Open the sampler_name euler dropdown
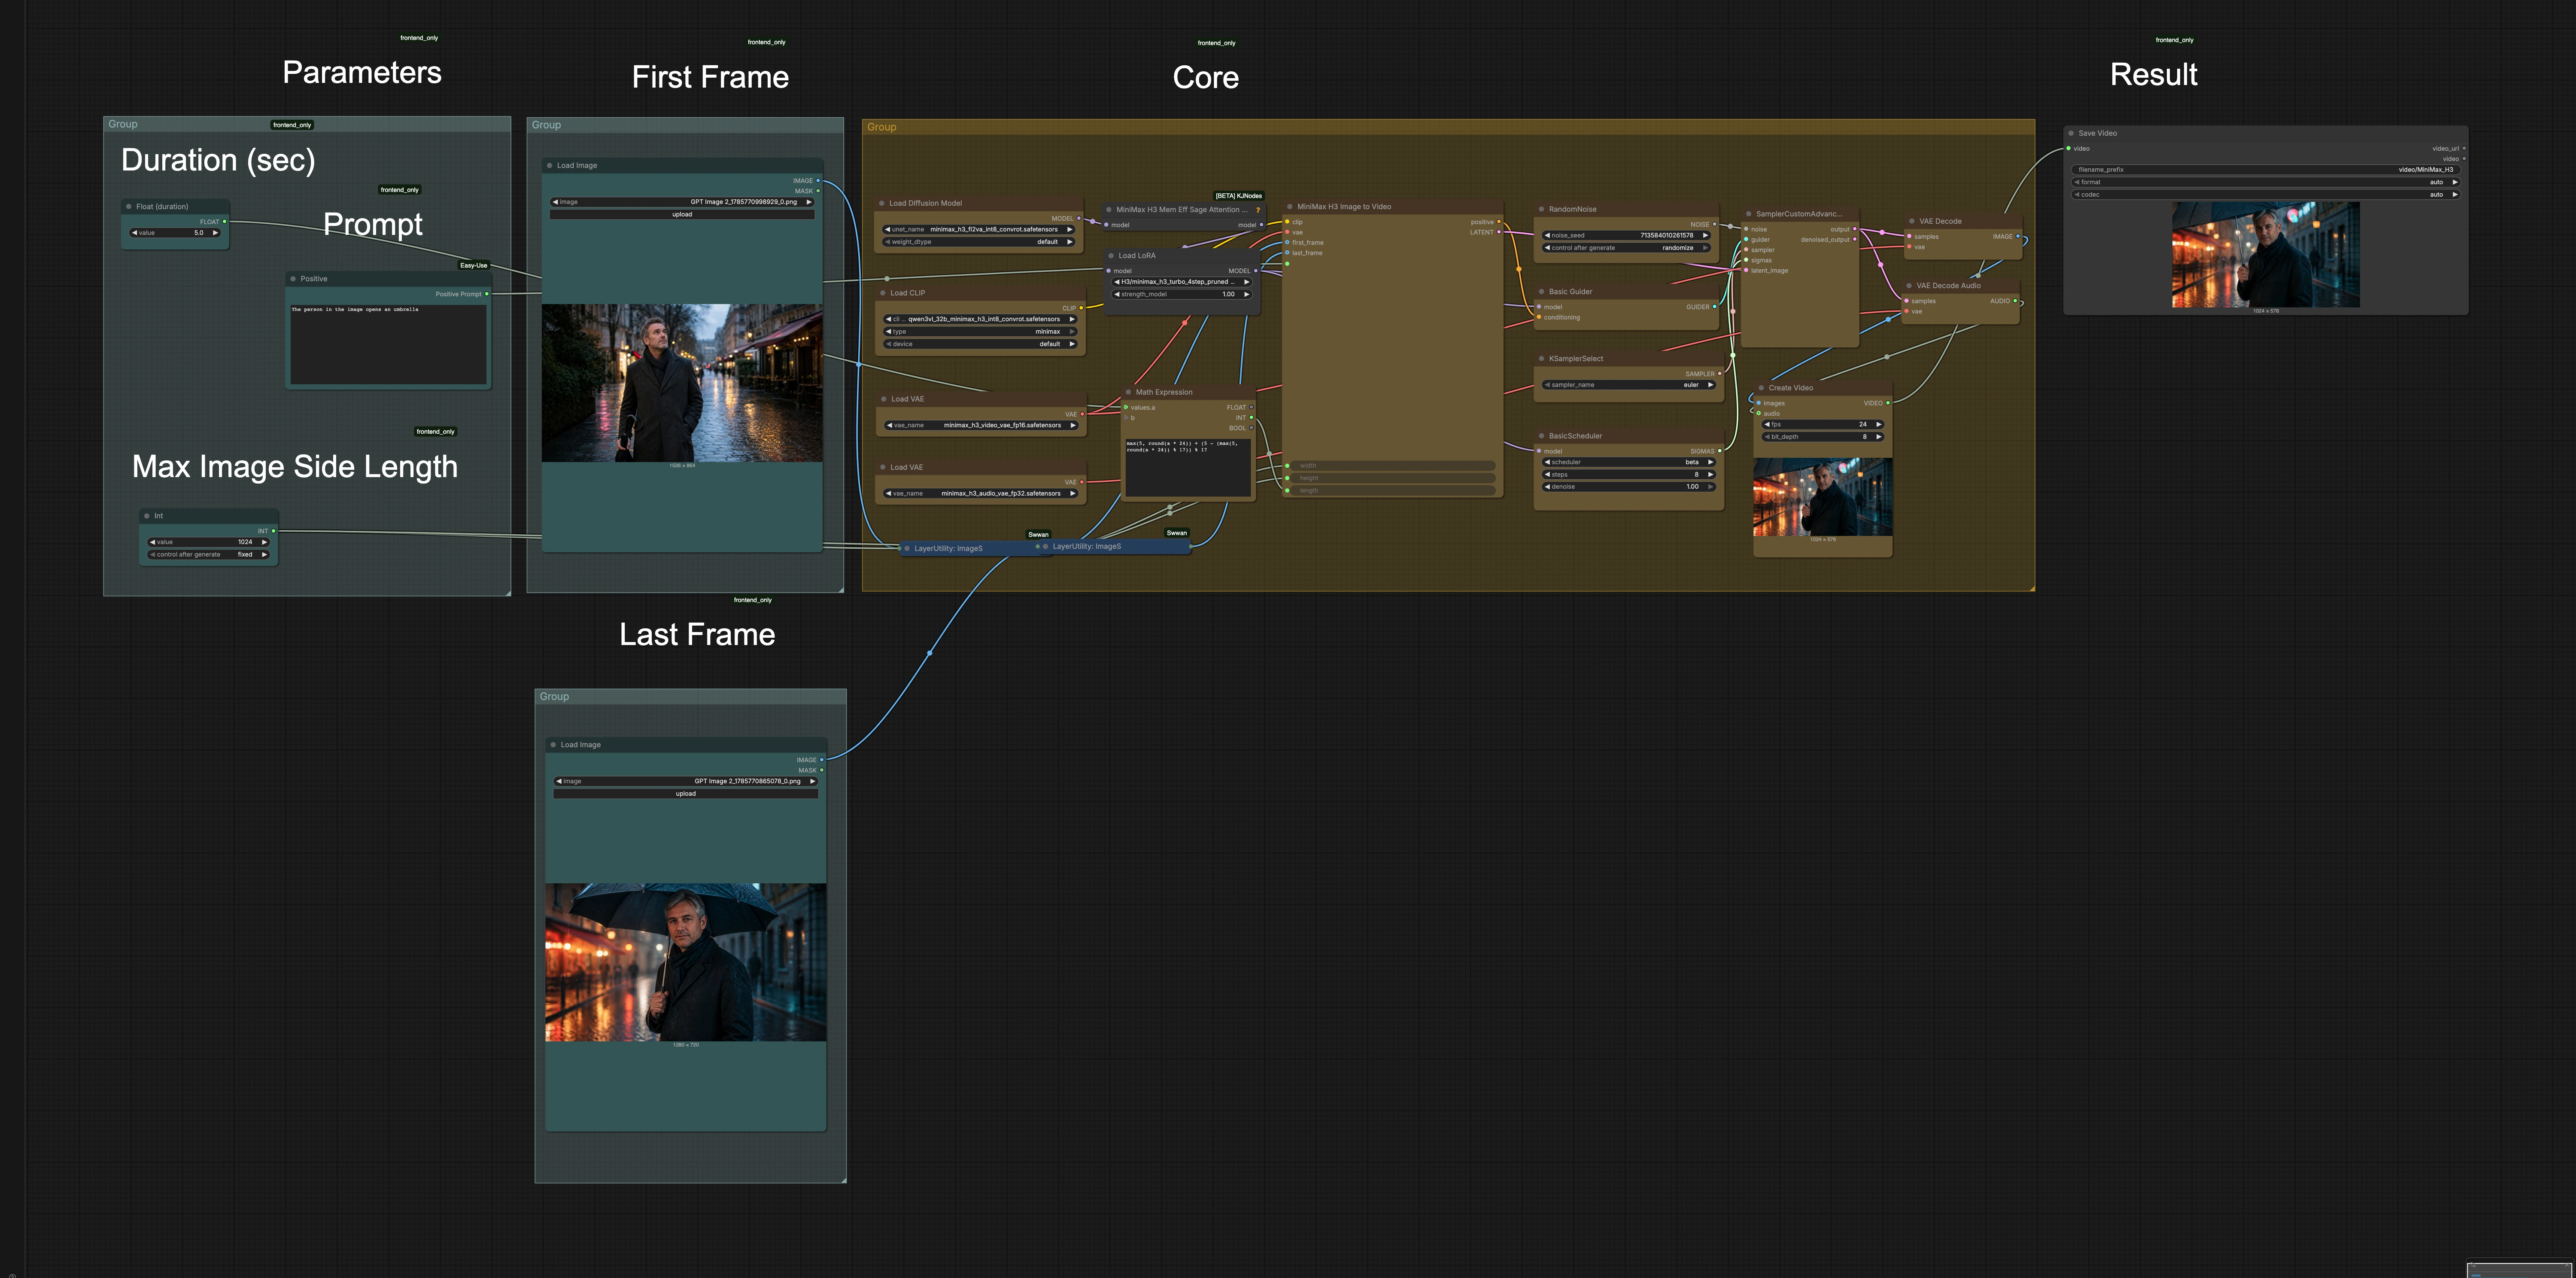The width and height of the screenshot is (2576, 1278). 1629,385
